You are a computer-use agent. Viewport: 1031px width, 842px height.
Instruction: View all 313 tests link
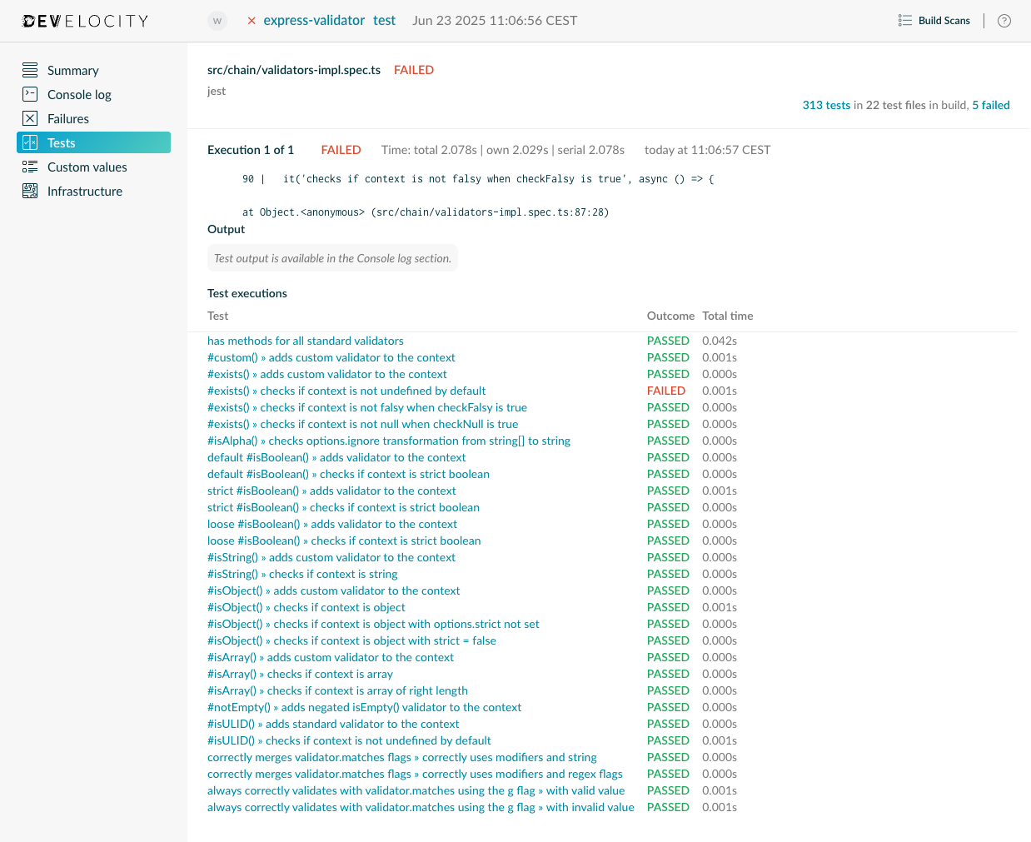(825, 105)
